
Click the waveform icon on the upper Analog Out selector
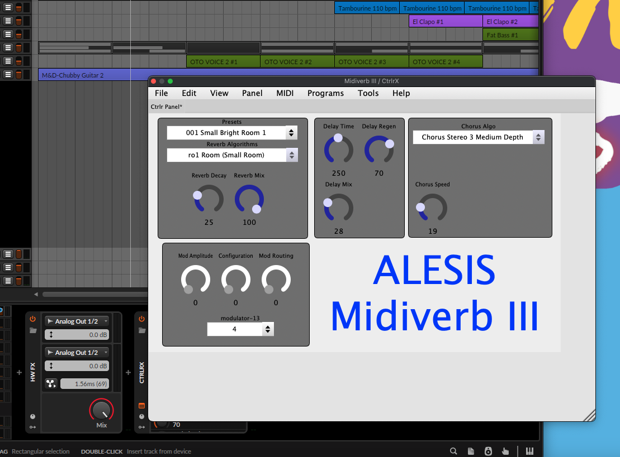tap(50, 321)
